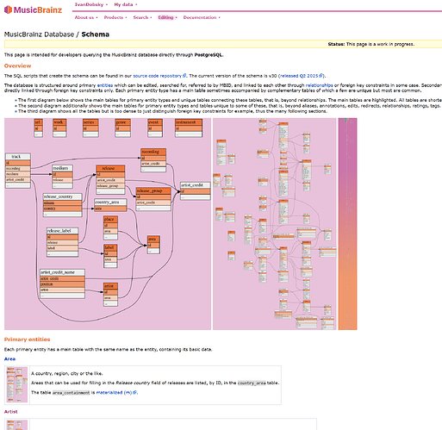Click the Artist heading link
Image resolution: width=442 pixels, height=430 pixels.
10,412
